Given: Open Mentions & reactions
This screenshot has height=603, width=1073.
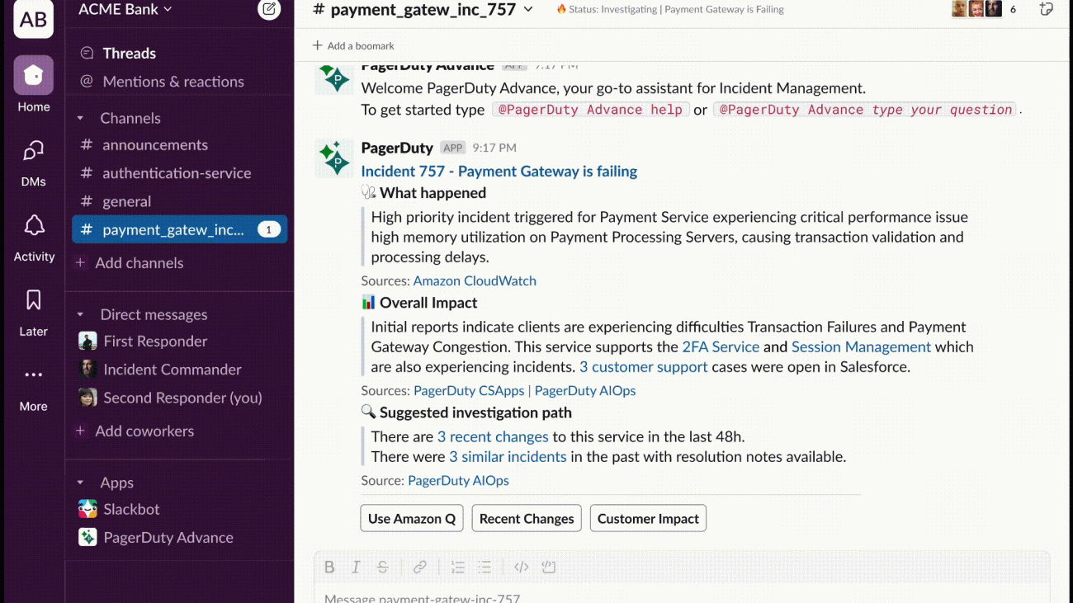Looking at the screenshot, I should coord(173,81).
